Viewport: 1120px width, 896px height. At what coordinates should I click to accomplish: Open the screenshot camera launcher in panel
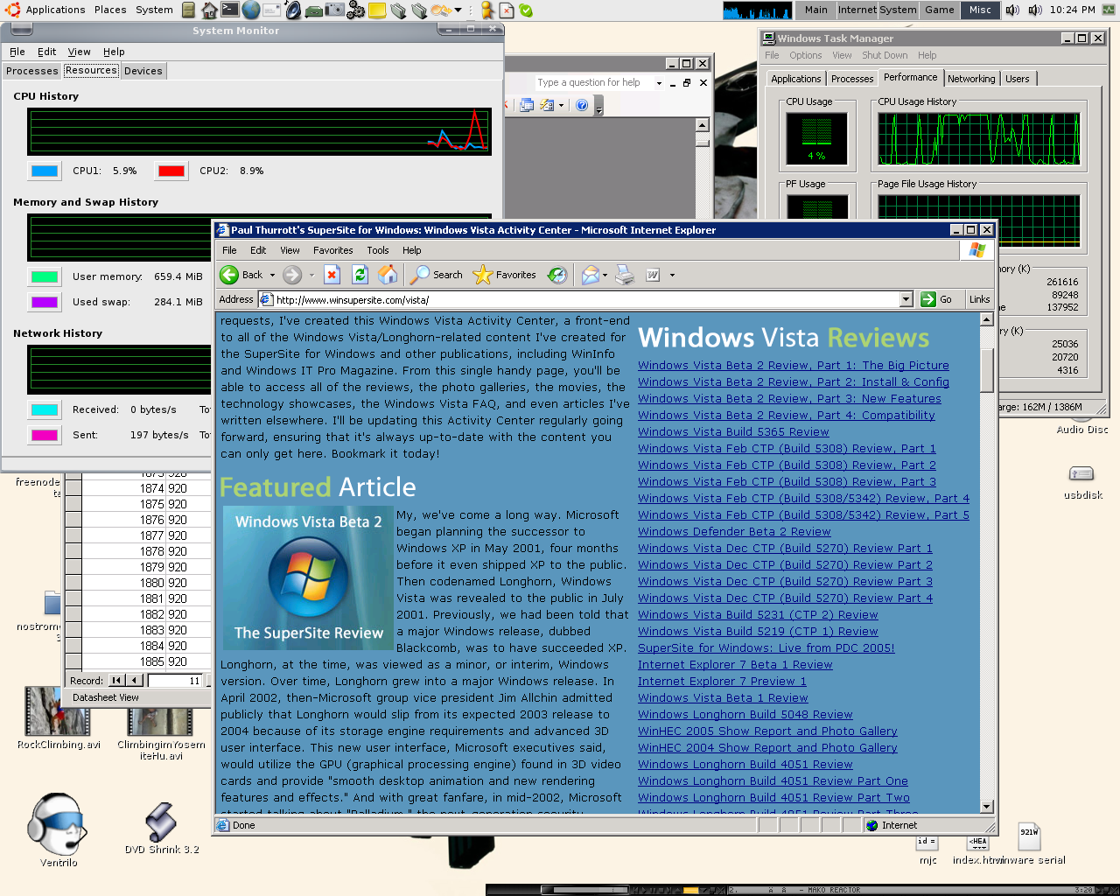[x=335, y=10]
